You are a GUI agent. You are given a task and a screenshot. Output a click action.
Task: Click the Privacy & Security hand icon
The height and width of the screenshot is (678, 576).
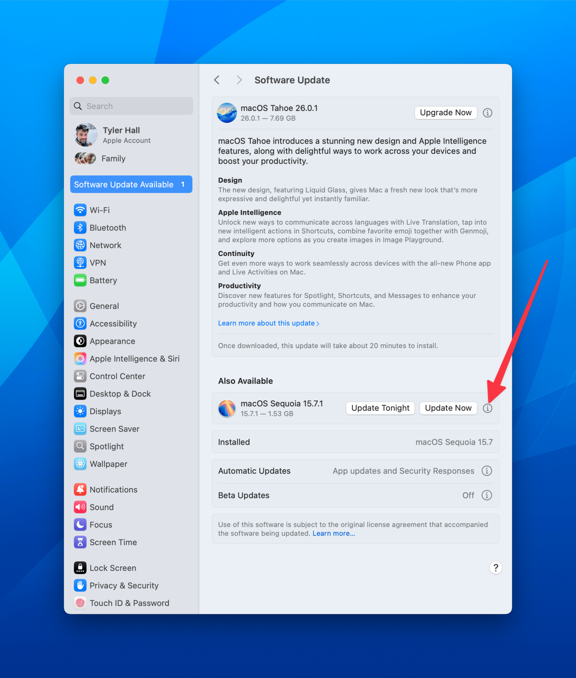pos(80,585)
